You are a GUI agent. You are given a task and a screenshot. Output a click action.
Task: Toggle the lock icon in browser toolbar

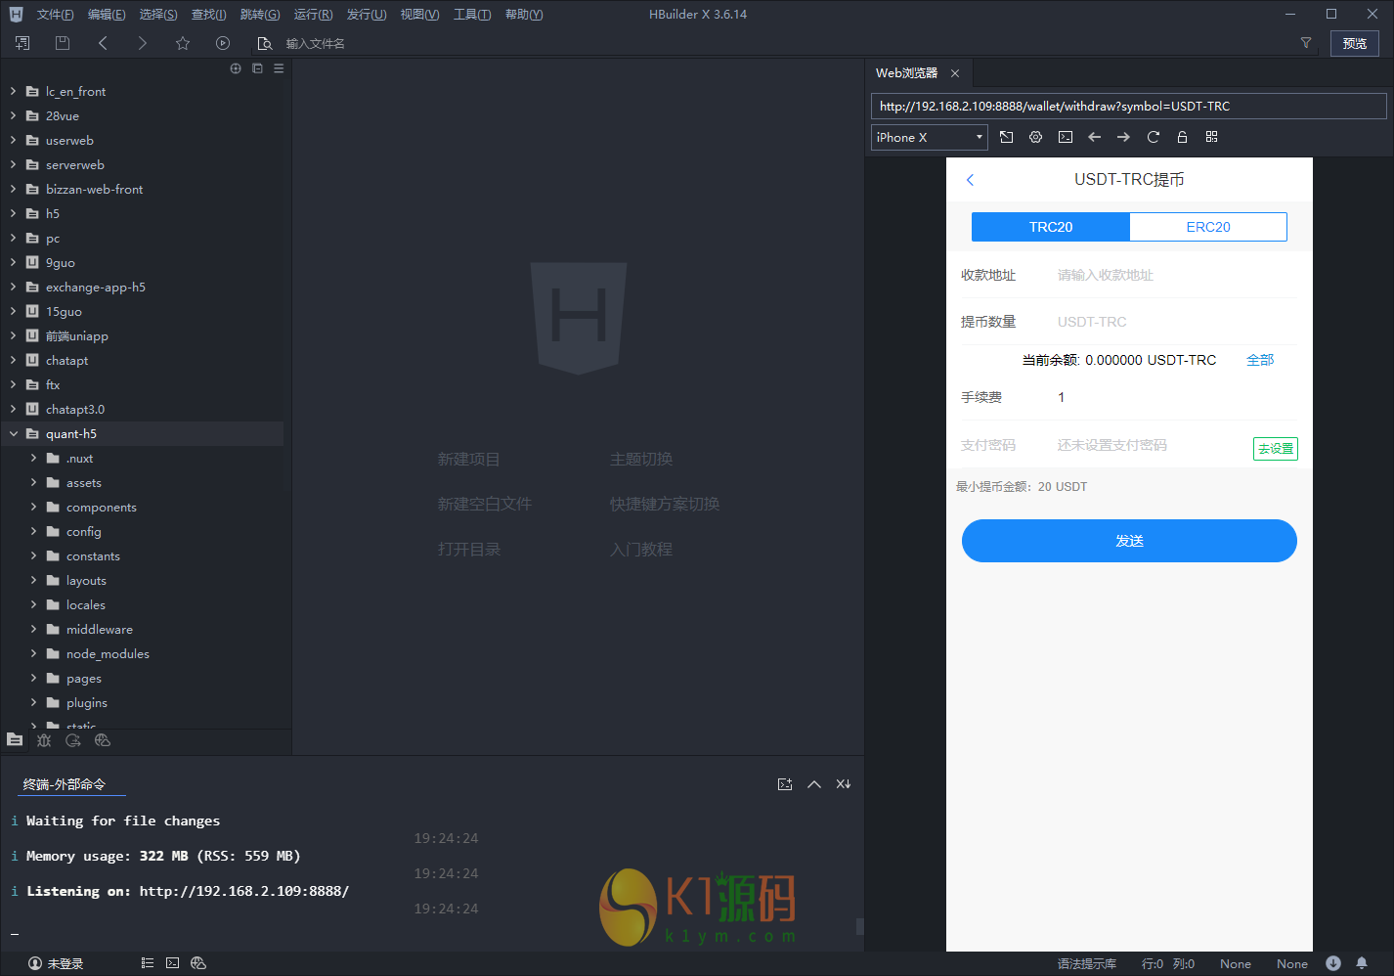(x=1182, y=137)
